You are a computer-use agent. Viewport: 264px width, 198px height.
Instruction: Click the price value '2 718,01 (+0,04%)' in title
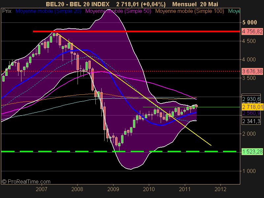point(141,4)
